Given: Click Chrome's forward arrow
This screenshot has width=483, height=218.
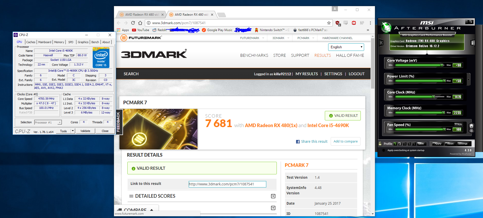Looking at the screenshot, I should point(126,23).
